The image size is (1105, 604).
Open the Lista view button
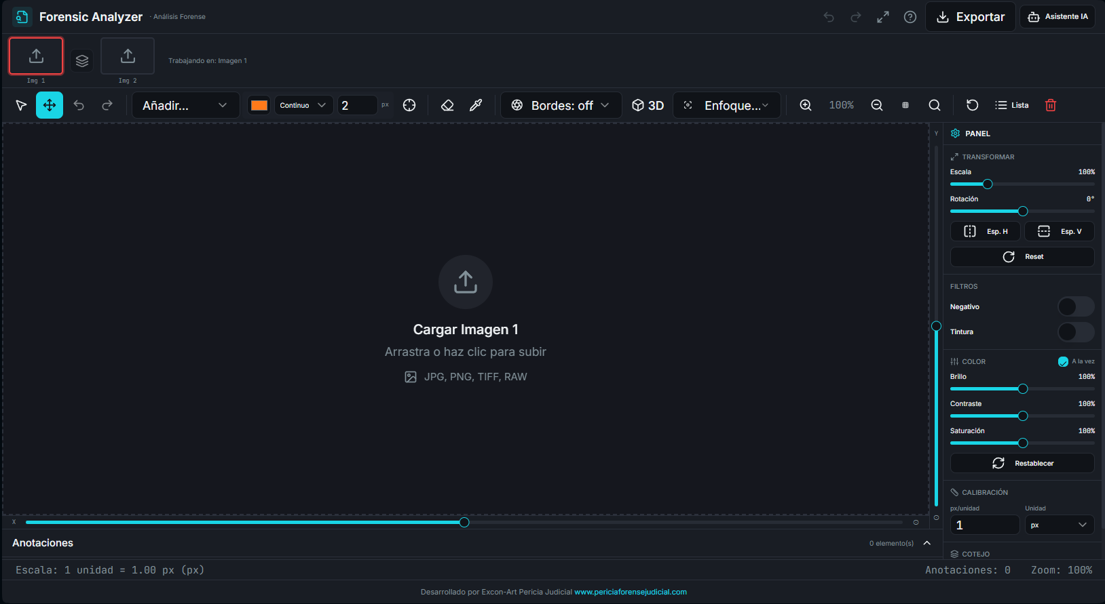(1012, 105)
